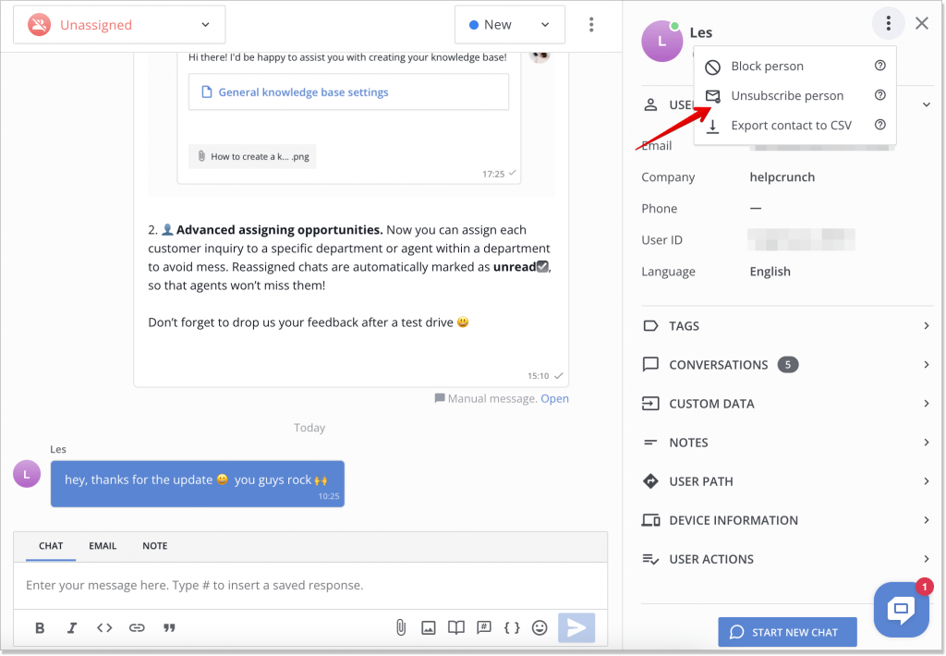Select Unsubscribe person menu option

coord(786,96)
